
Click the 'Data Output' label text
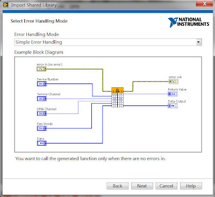(x=177, y=101)
